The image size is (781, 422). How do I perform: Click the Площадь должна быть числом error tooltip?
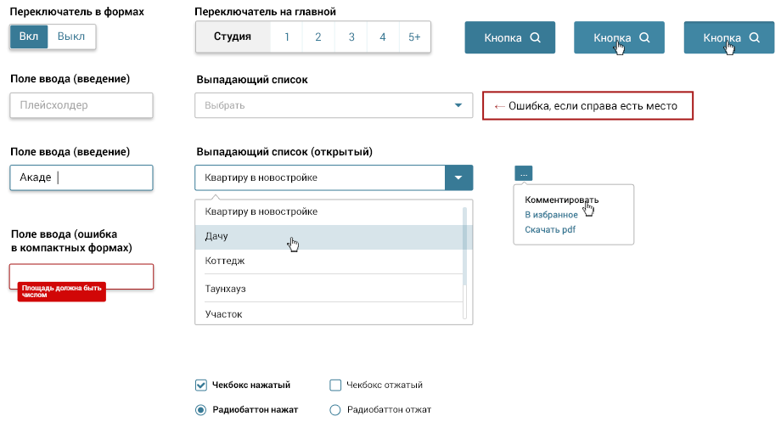(62, 291)
